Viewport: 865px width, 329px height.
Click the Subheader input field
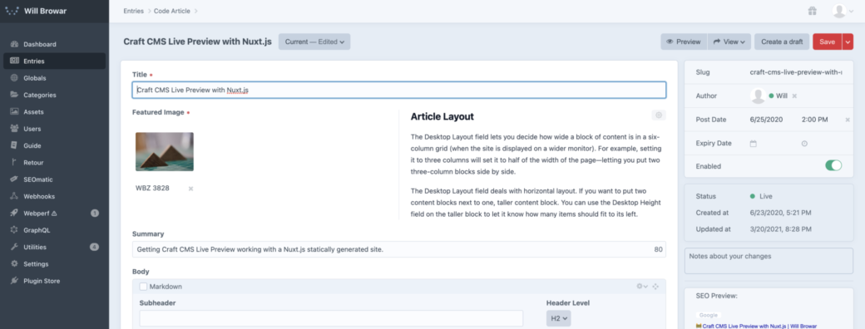click(x=331, y=318)
